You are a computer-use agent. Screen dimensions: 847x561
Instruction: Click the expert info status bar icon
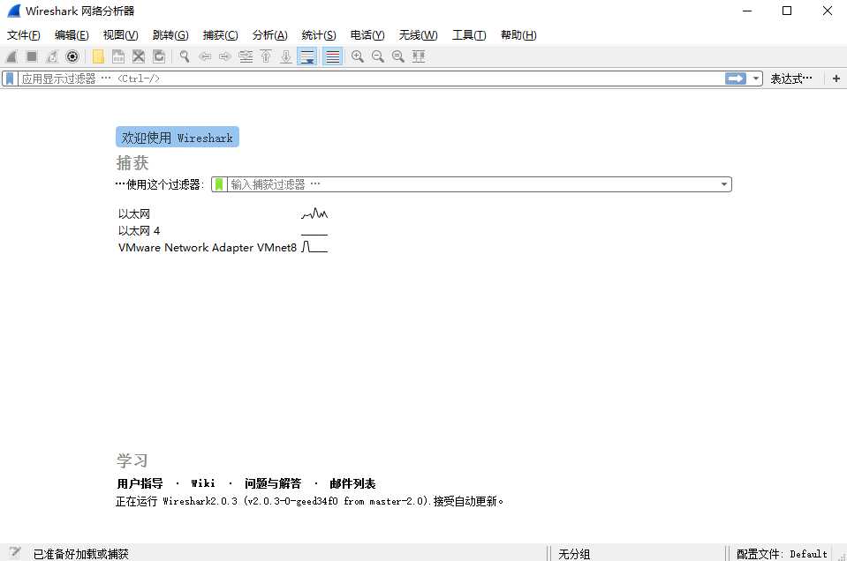[x=15, y=552]
